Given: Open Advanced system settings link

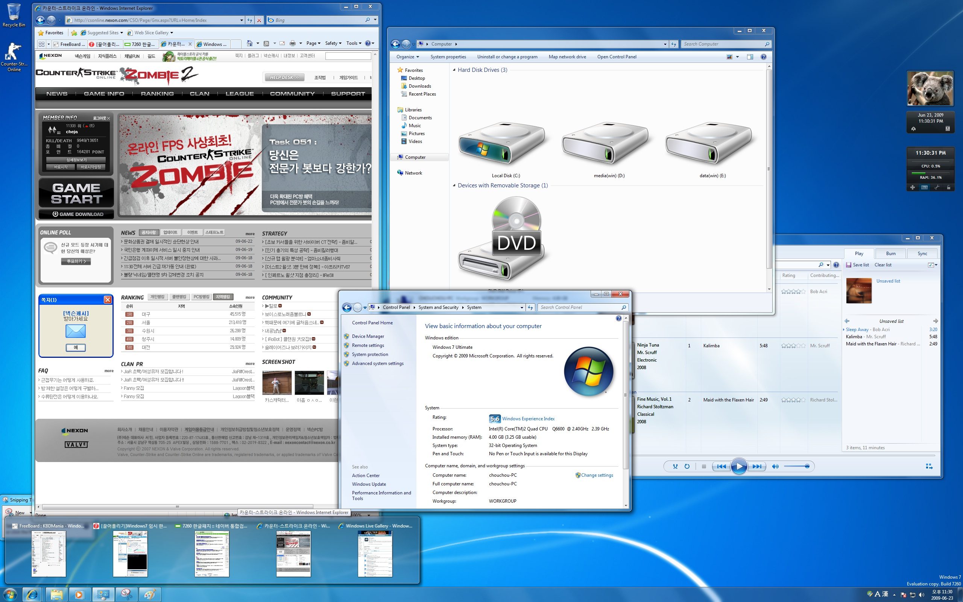Looking at the screenshot, I should (x=377, y=363).
